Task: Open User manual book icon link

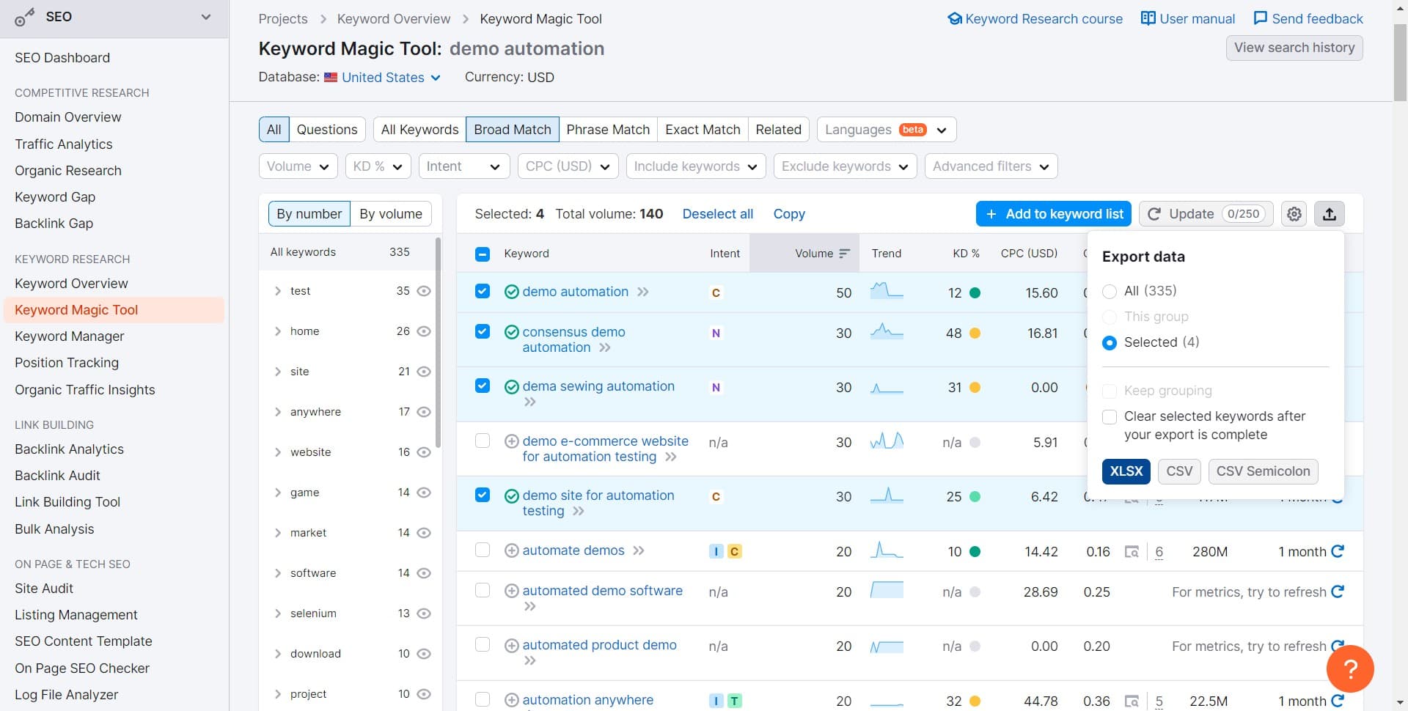Action: 1148,18
